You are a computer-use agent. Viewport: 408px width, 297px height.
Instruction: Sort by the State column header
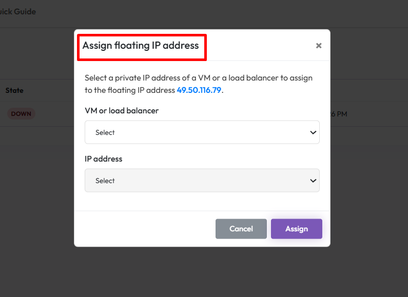point(14,90)
